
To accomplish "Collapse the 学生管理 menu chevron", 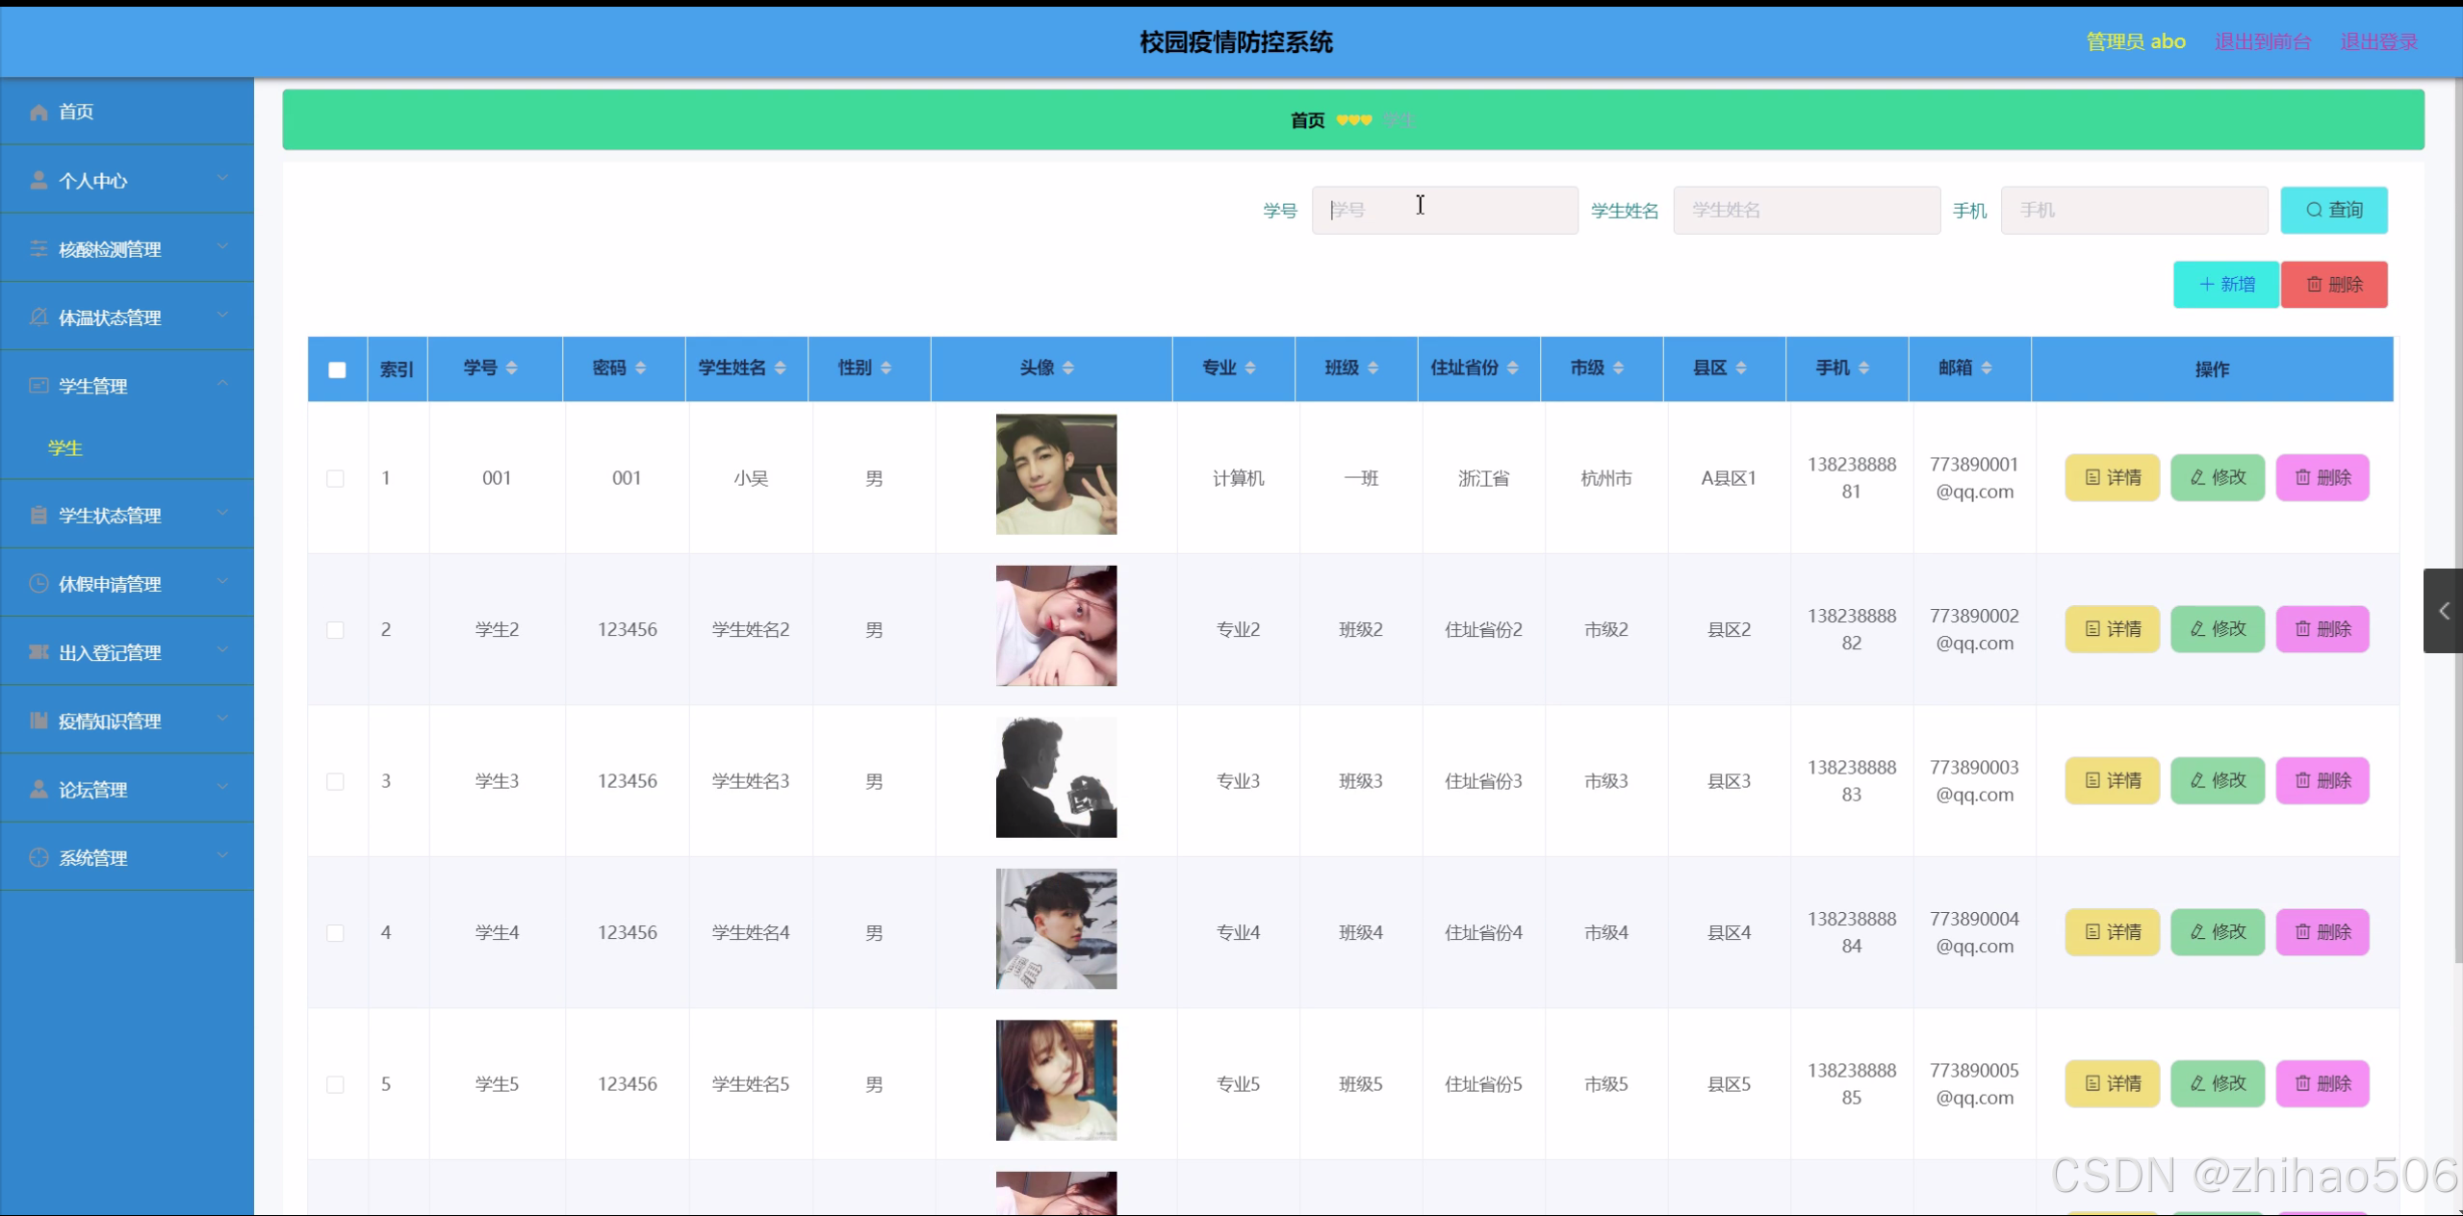I will point(222,384).
